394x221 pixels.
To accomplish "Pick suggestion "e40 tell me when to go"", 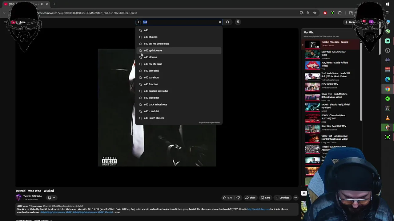I will pos(179,44).
